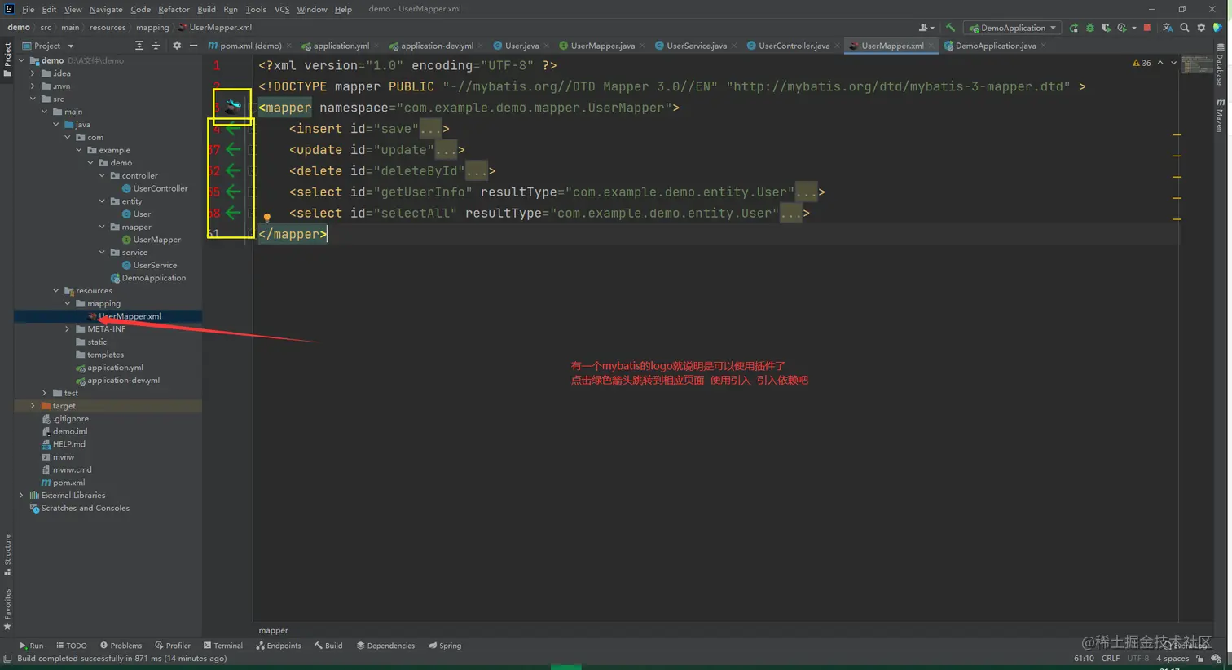Screen dimensions: 1232x670
Task: Collapse the controller package
Action: click(x=102, y=176)
